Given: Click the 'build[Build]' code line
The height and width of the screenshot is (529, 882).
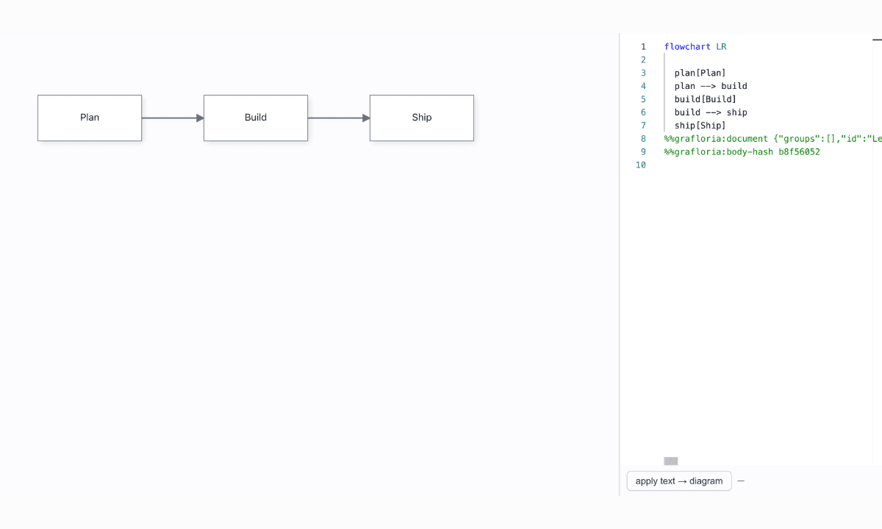Looking at the screenshot, I should coord(705,99).
